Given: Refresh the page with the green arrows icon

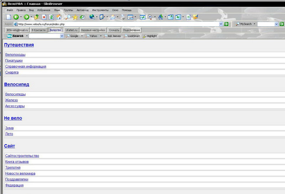Looking at the screenshot, I should coord(51,17).
